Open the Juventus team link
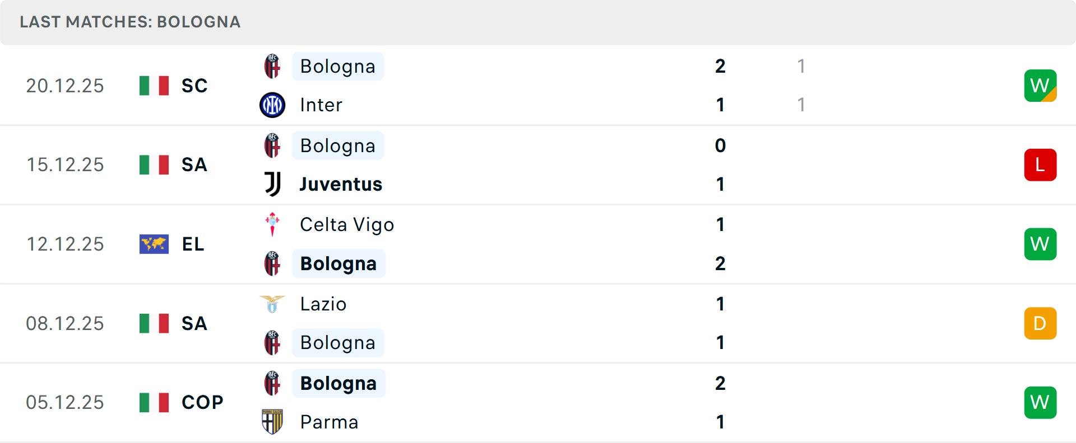This screenshot has height=443, width=1076. tap(341, 184)
